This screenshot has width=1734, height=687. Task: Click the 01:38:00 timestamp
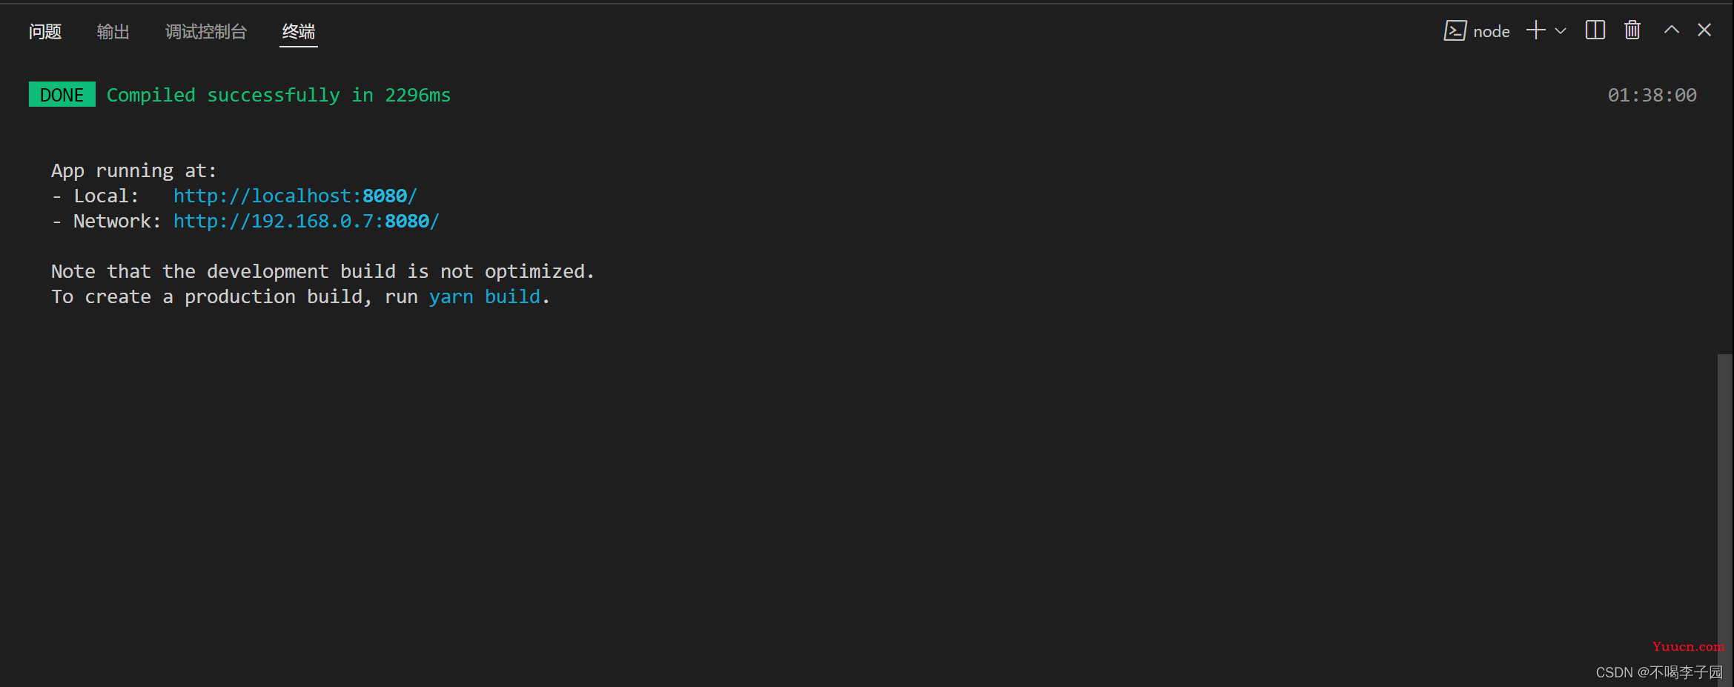coord(1652,95)
